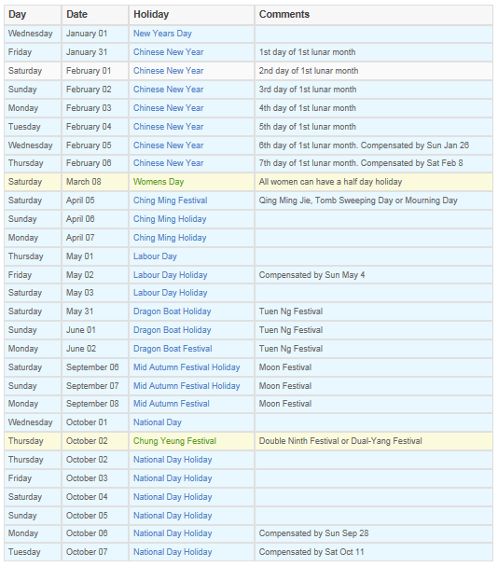The image size is (498, 567).
Task: Click the Ching Ming Festival link
Action: [171, 201]
